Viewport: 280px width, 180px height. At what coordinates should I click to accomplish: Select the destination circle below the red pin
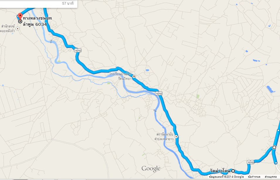(20, 21)
